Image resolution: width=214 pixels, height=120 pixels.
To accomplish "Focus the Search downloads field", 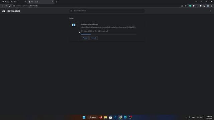I will pos(107,11).
